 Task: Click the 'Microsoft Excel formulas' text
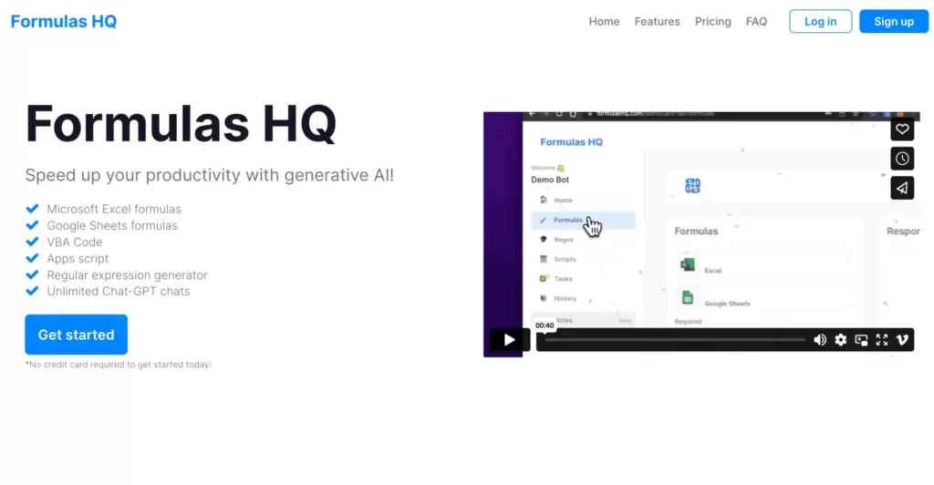tap(114, 209)
